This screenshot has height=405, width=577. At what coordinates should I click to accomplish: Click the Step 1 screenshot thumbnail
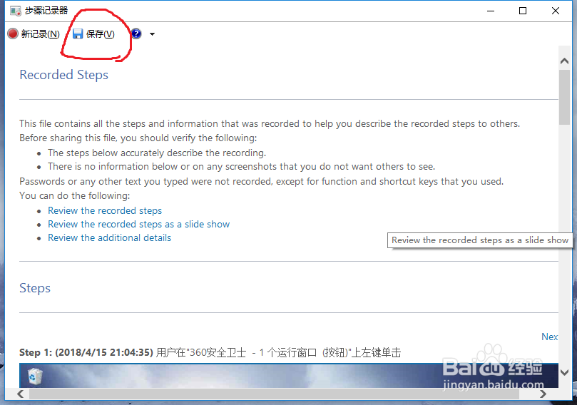tap(289, 375)
